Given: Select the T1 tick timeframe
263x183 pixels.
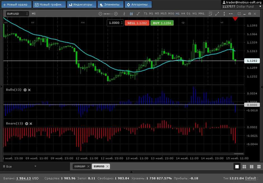Looking at the screenshot, I should (x=145, y=14).
